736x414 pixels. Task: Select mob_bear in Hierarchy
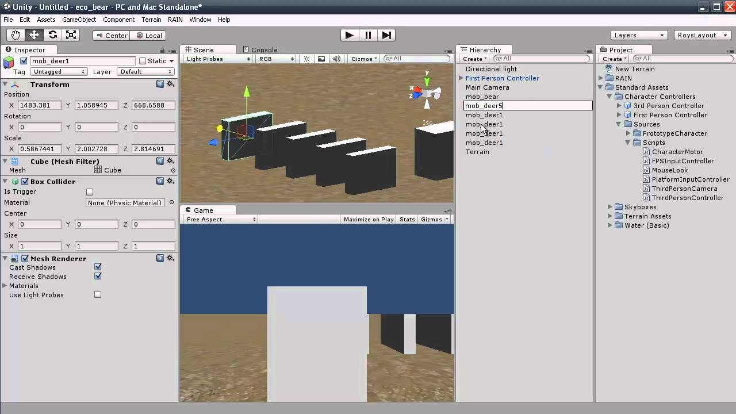point(482,97)
